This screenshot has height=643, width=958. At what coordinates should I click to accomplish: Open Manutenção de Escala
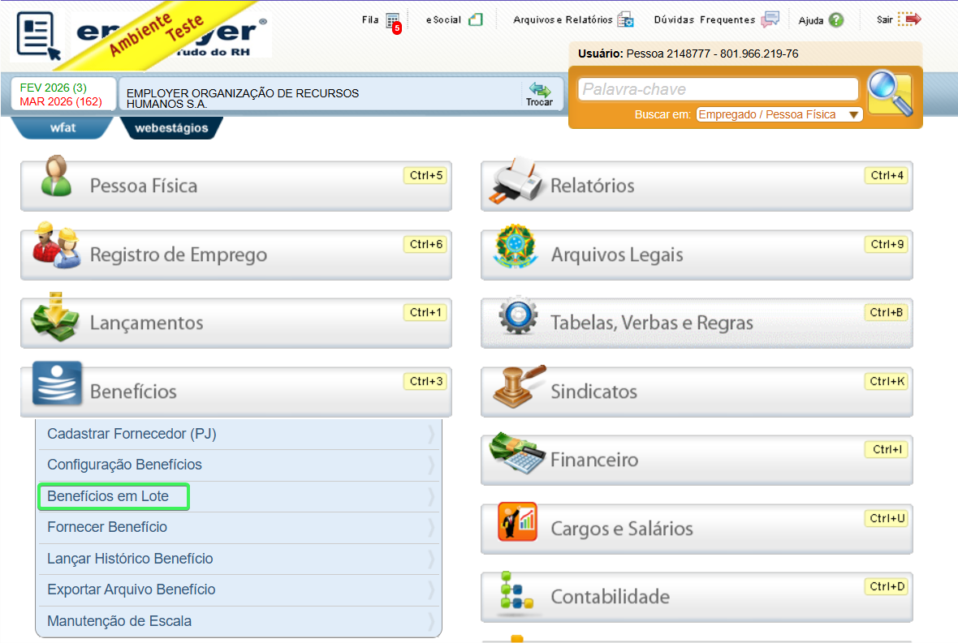pos(239,622)
